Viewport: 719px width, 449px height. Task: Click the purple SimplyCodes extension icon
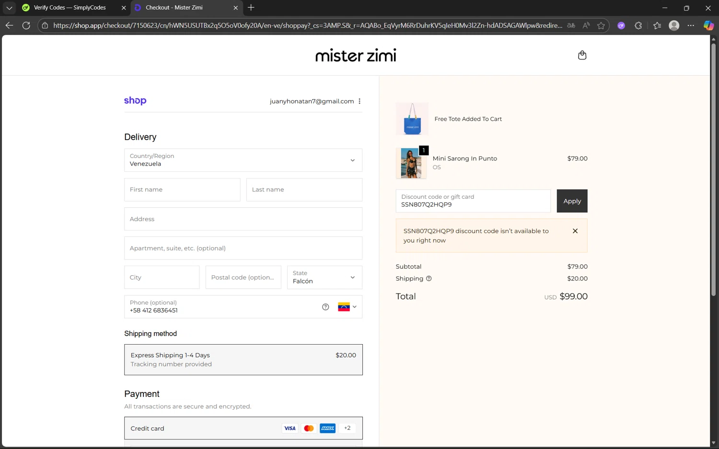click(621, 25)
